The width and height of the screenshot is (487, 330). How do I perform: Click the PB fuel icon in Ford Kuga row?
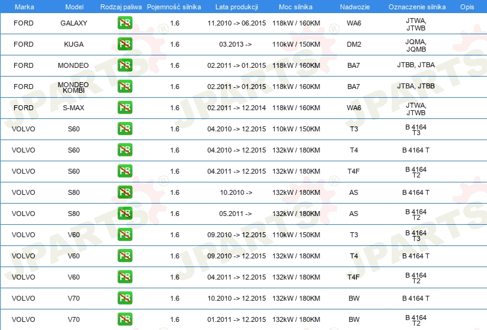click(125, 44)
